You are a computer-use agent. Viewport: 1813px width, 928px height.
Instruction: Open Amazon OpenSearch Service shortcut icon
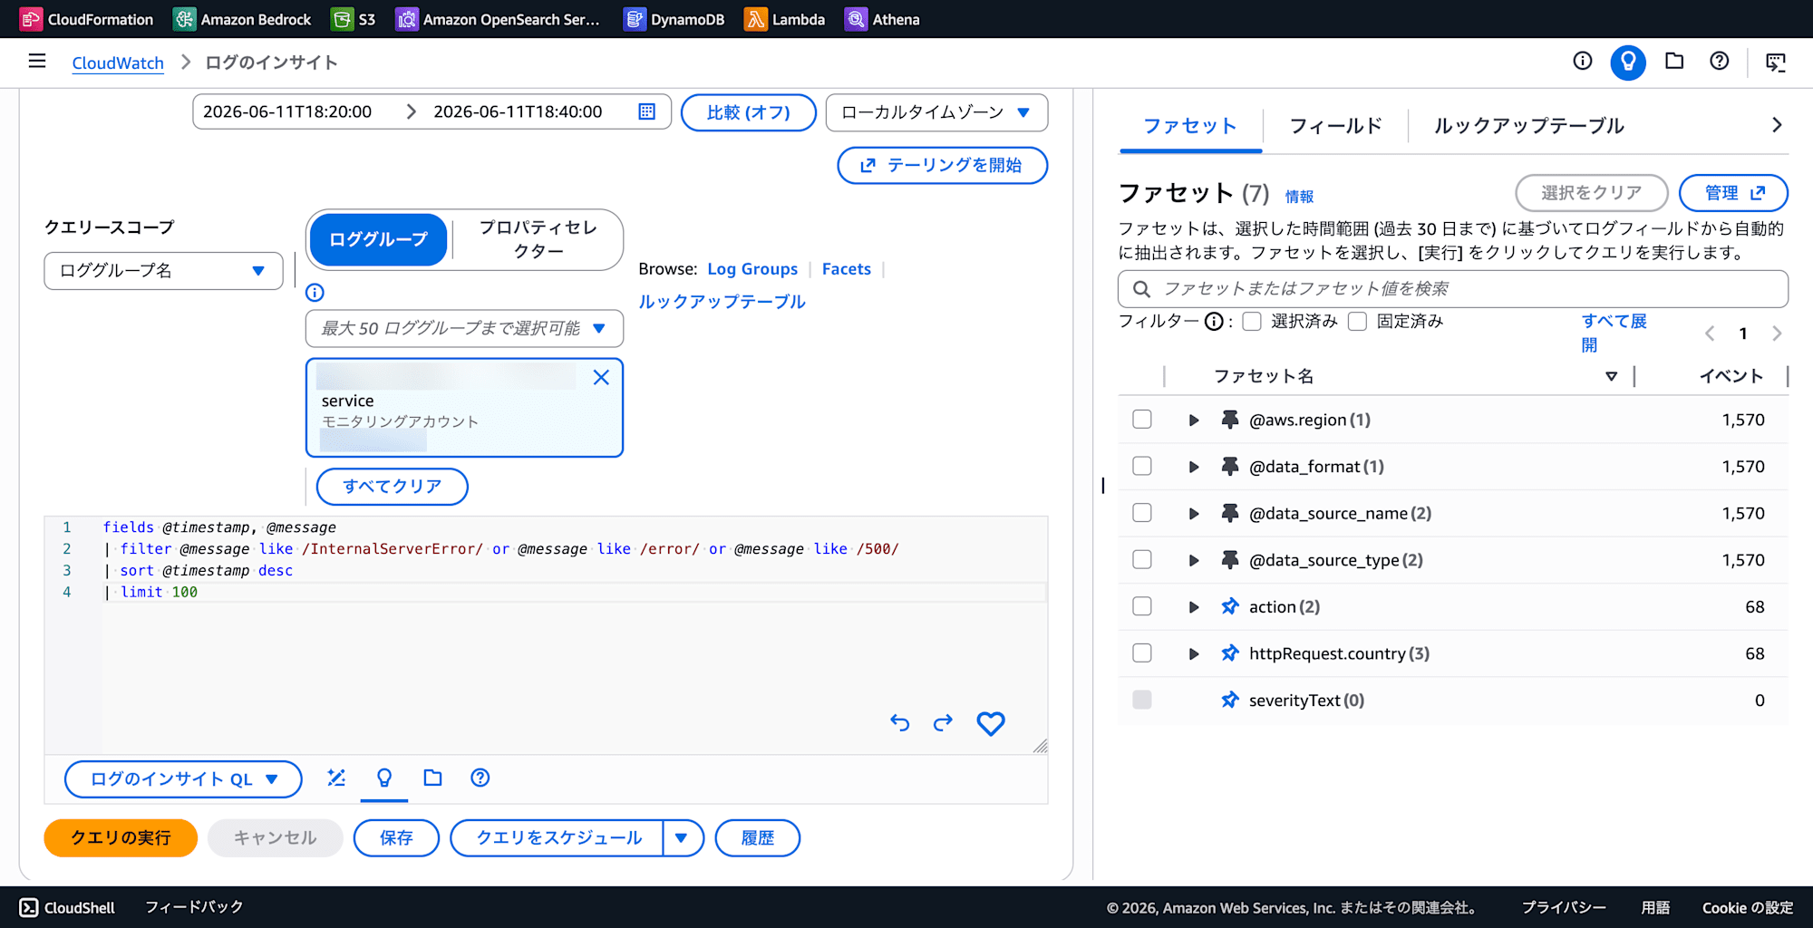pyautogui.click(x=407, y=19)
